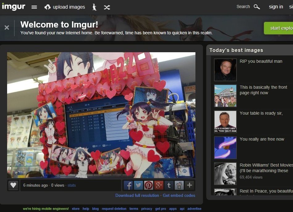Image resolution: width=293 pixels, height=212 pixels.
Task: Open the hamburger menu icon
Action: [x=34, y=7]
